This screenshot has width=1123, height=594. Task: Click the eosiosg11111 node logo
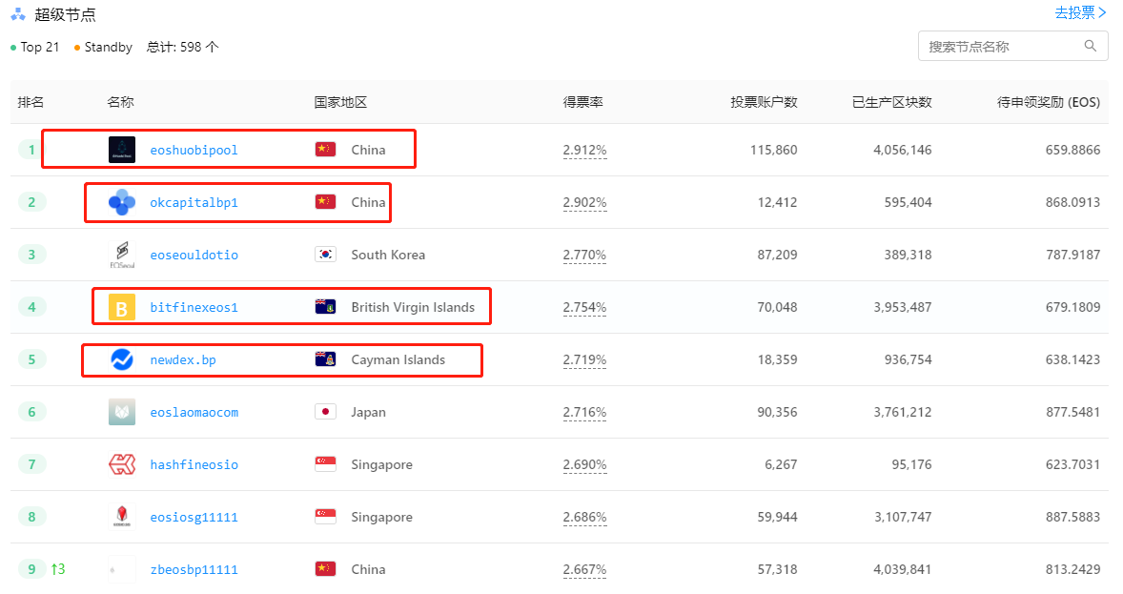point(122,517)
